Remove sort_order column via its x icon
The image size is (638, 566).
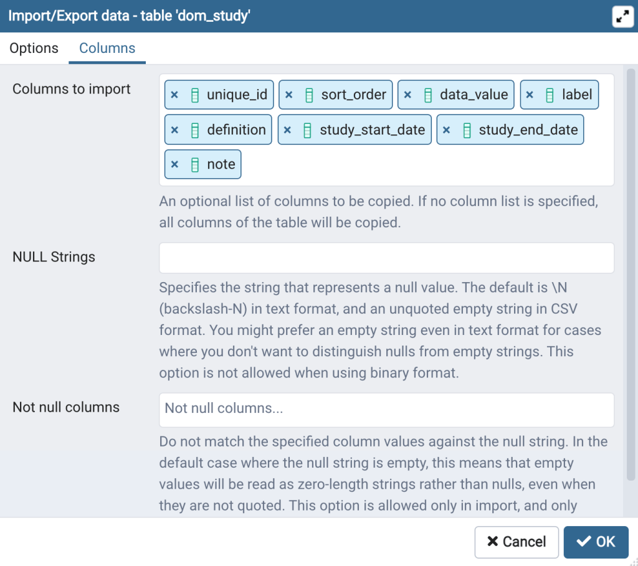pyautogui.click(x=288, y=95)
